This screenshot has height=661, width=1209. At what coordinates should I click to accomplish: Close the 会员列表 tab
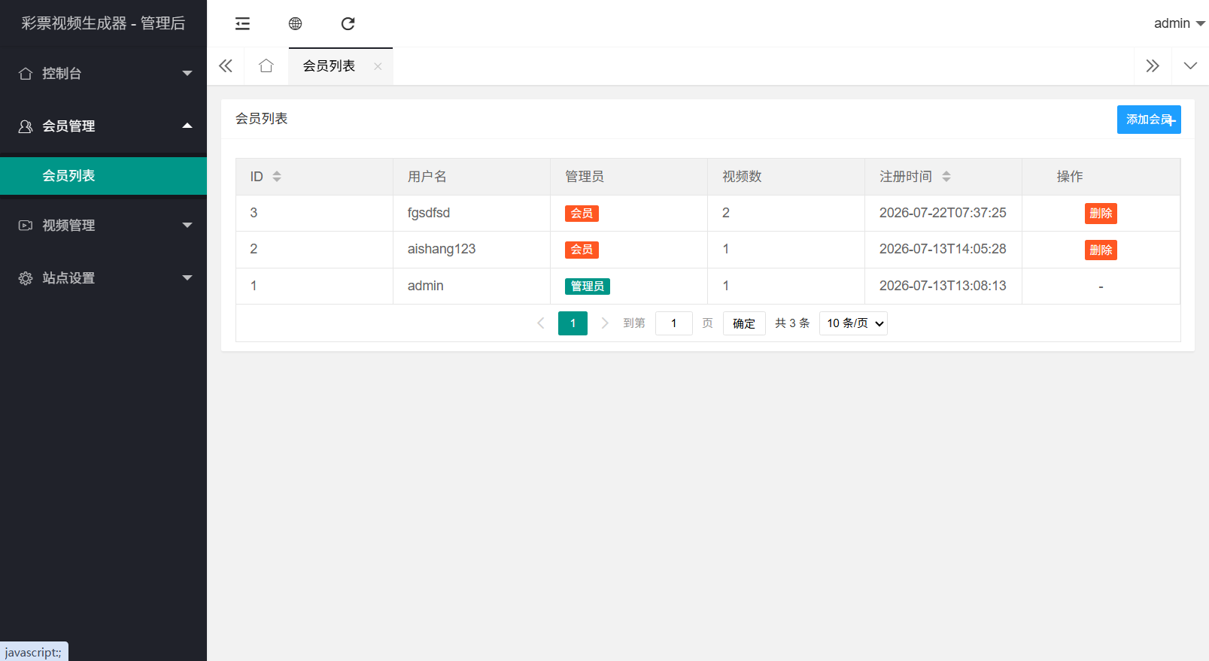pos(378,66)
